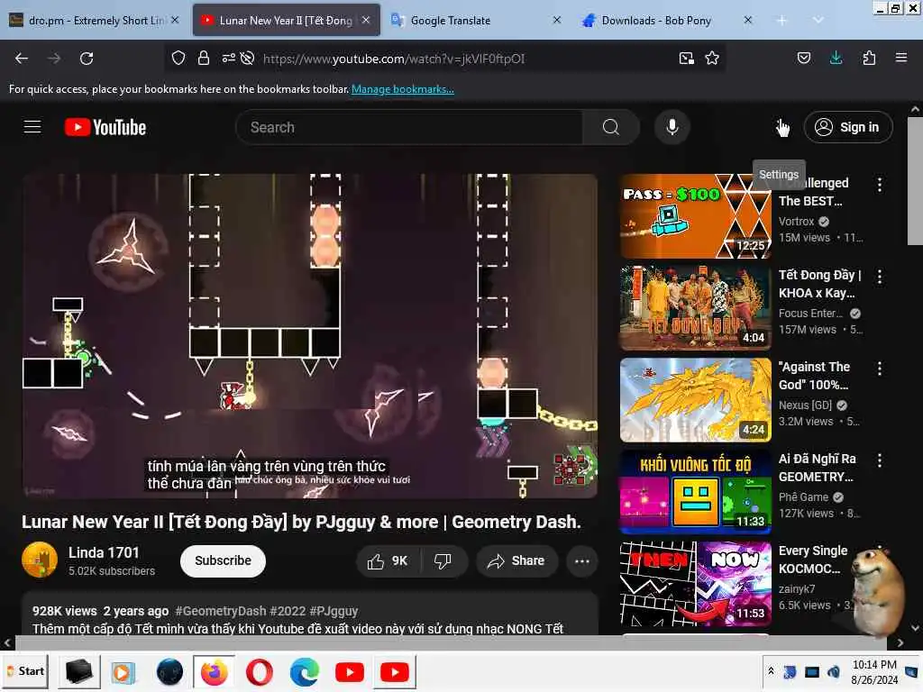Show hidden system tray icons chevron

(x=771, y=671)
